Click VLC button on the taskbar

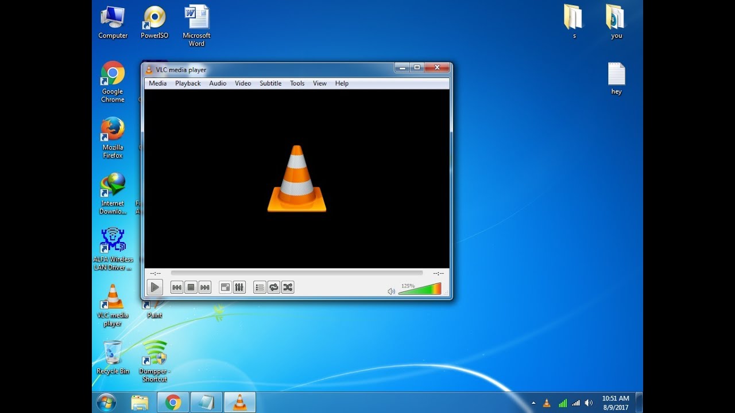coord(239,403)
